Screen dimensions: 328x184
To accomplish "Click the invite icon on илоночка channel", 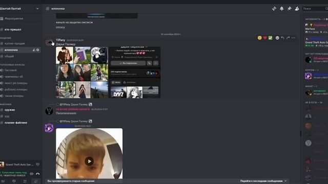I will [34, 50].
